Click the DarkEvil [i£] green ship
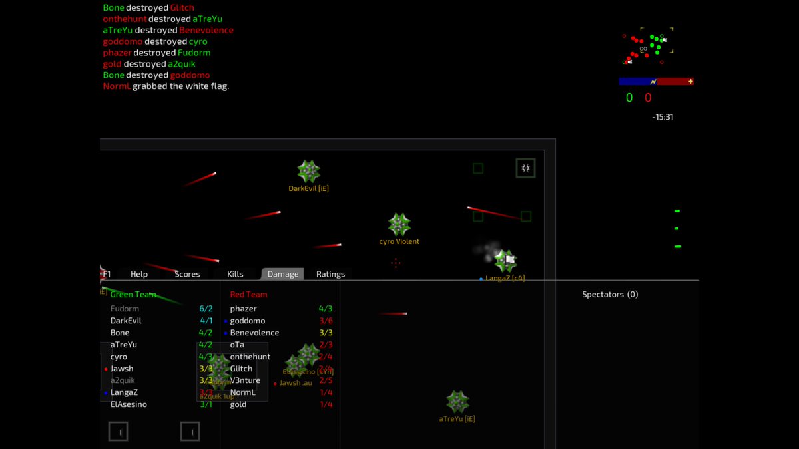This screenshot has height=449, width=799. [x=308, y=172]
